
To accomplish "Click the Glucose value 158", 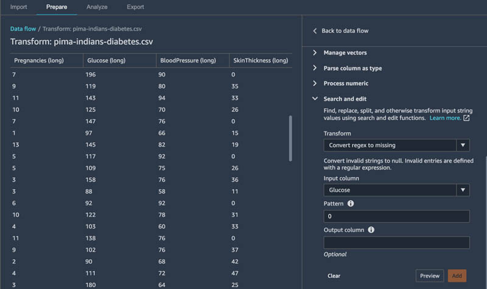I will click(91, 179).
